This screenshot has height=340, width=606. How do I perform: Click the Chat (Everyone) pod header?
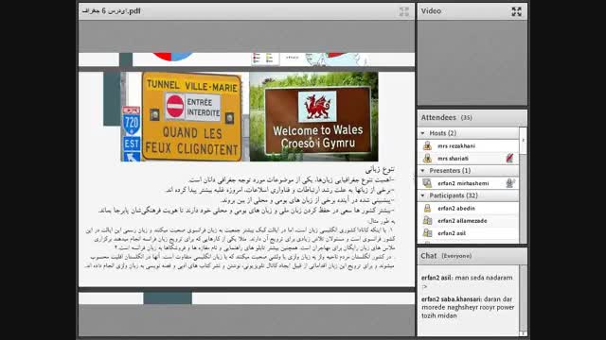point(472,256)
